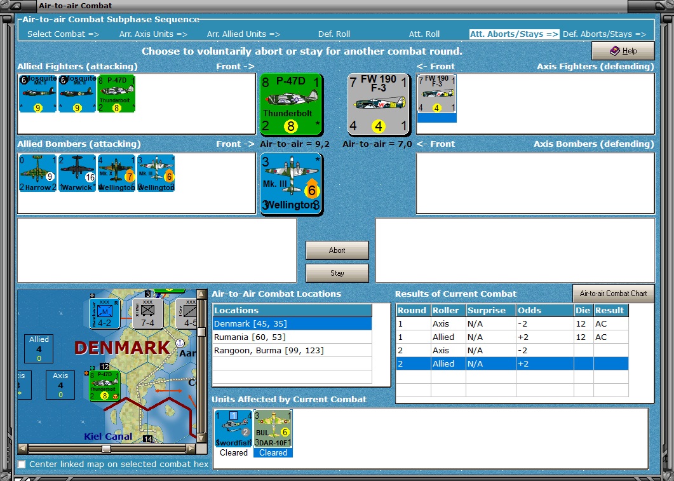674x481 pixels.
Task: Click Att. Roll subphase step
Action: [x=424, y=34]
